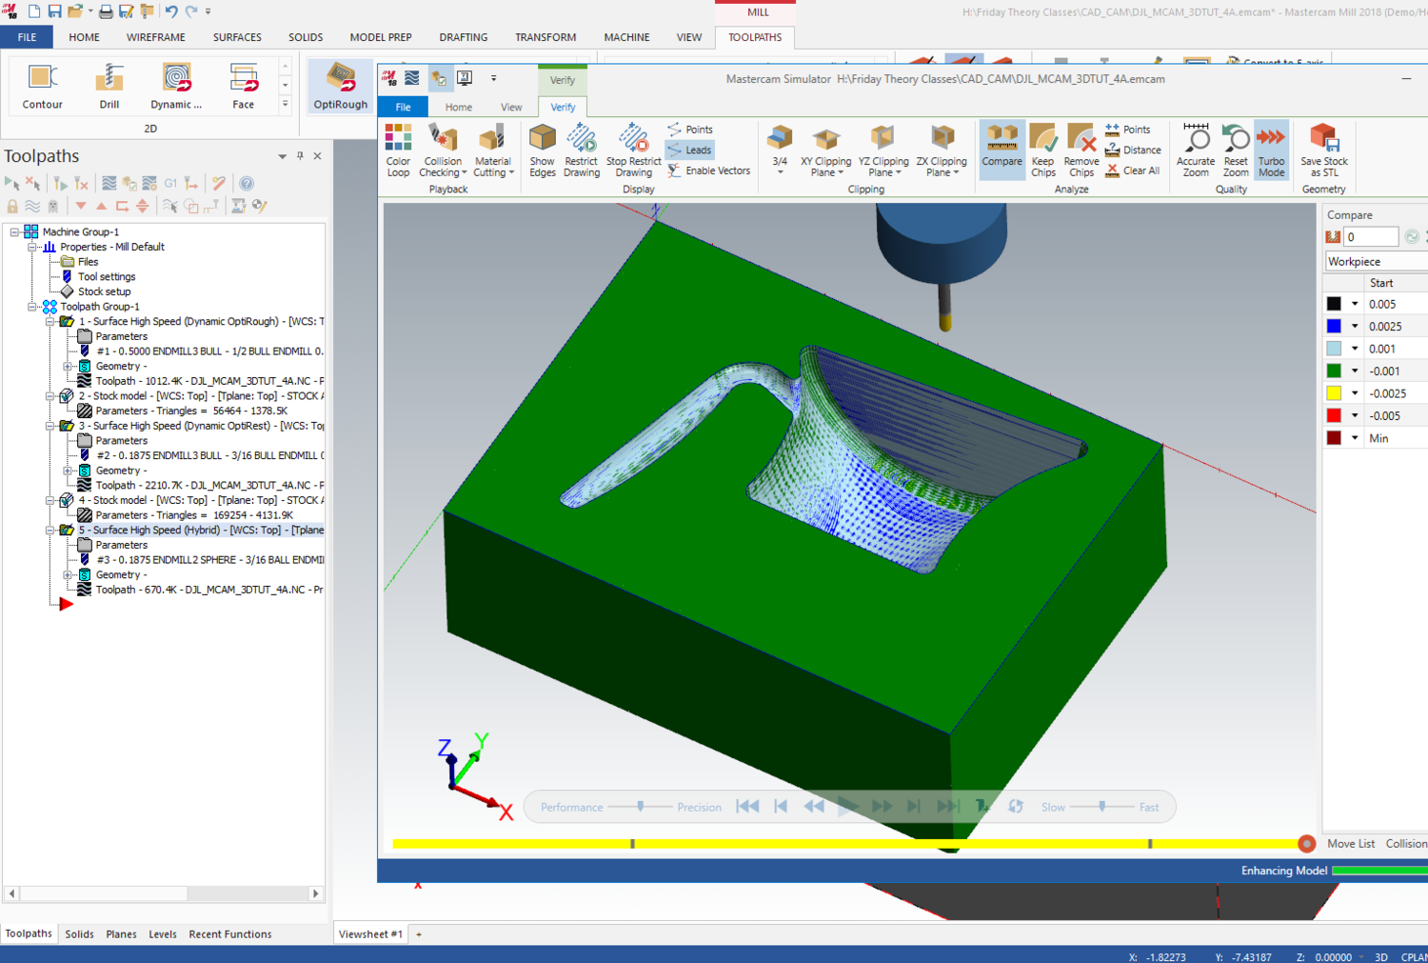Viewport: 1428px width, 963px height.
Task: Click the Show Edges icon
Action: 543,150
